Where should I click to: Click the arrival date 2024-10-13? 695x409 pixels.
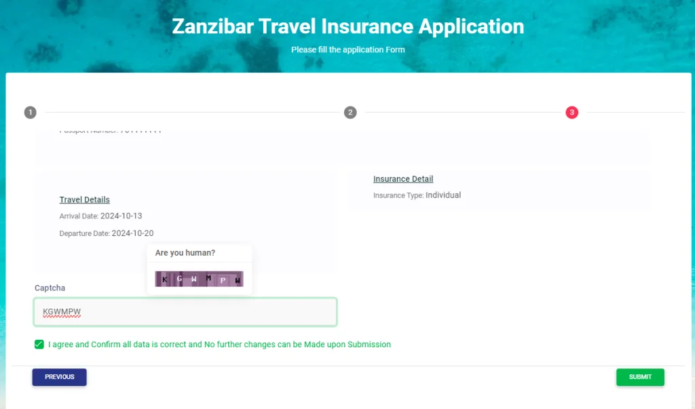coord(121,216)
